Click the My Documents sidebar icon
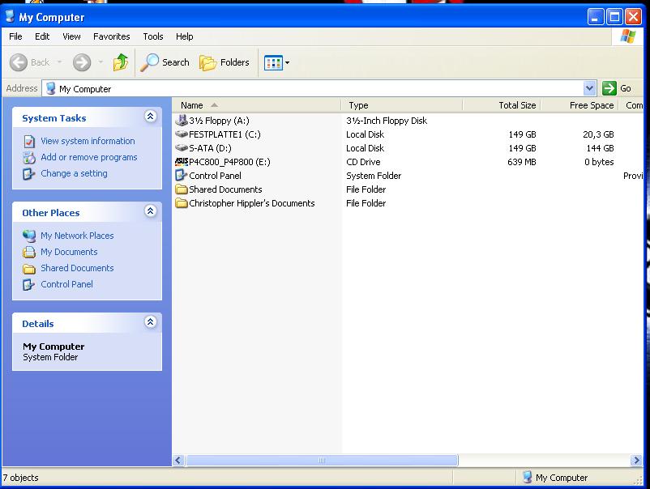This screenshot has width=650, height=489. click(x=29, y=252)
